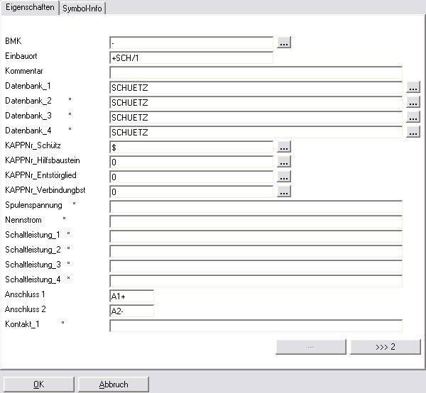Screen dimensions: 426x393
Task: Click the Schaltleistung_4 input field
Action: [256, 281]
